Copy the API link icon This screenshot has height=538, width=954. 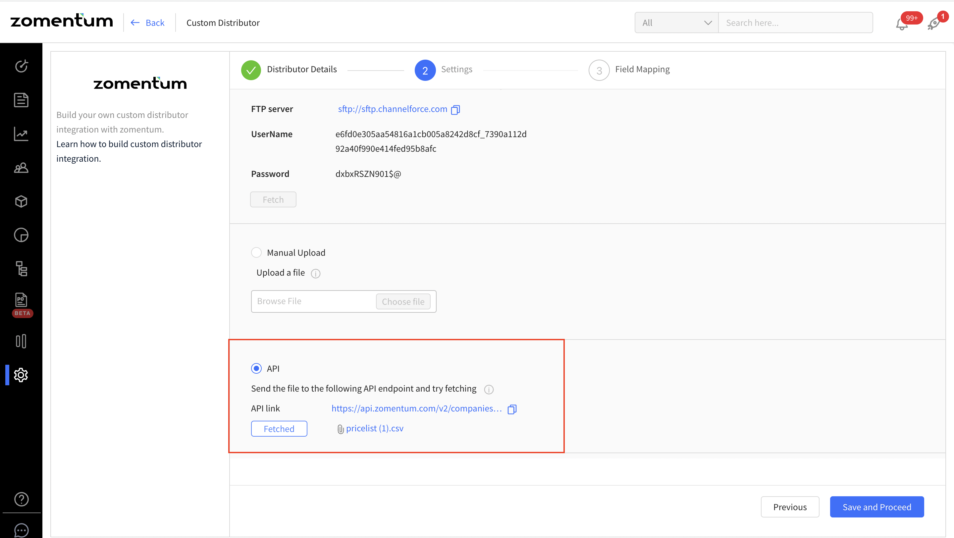tap(512, 409)
